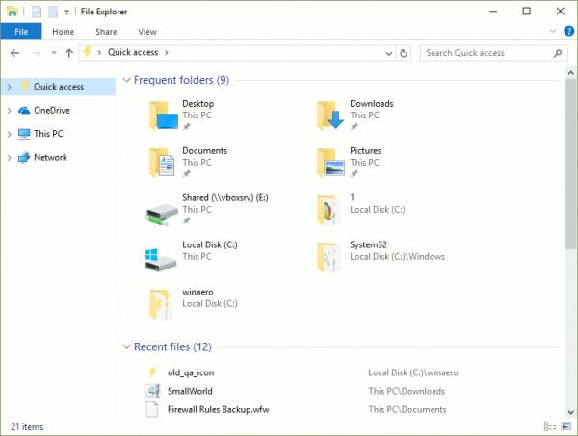This screenshot has height=436, width=578.
Task: Switch to the View ribbon tab
Action: (x=147, y=32)
